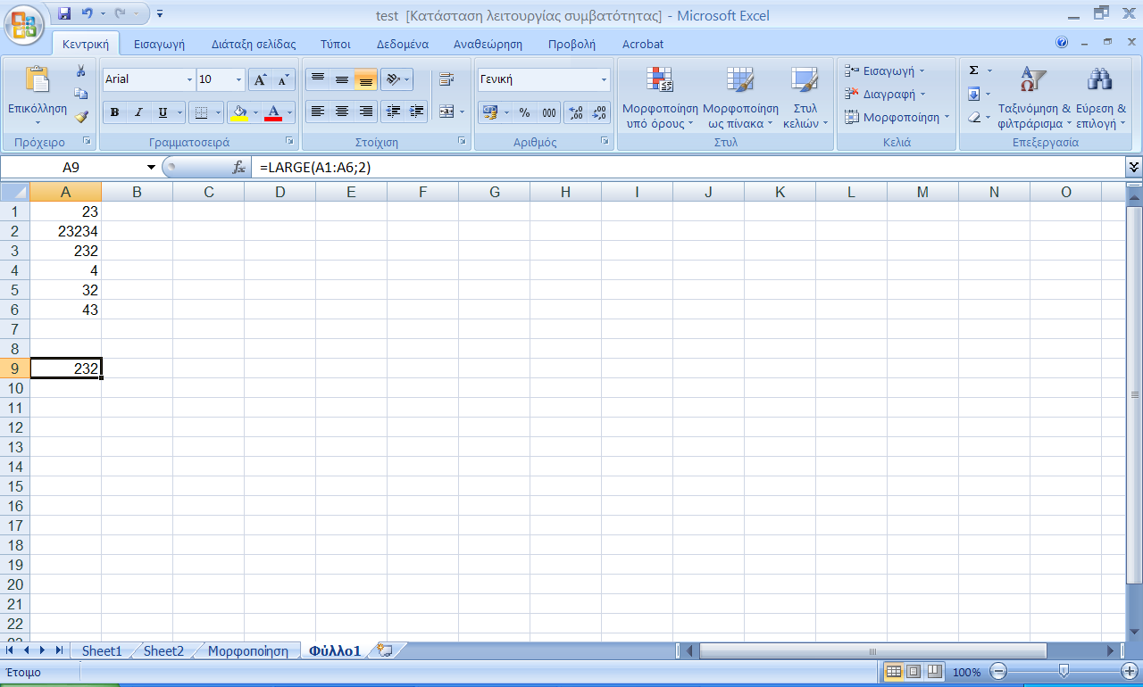The height and width of the screenshot is (687, 1143).
Task: Click the vertical scrollbar thumb
Action: (x=1135, y=394)
